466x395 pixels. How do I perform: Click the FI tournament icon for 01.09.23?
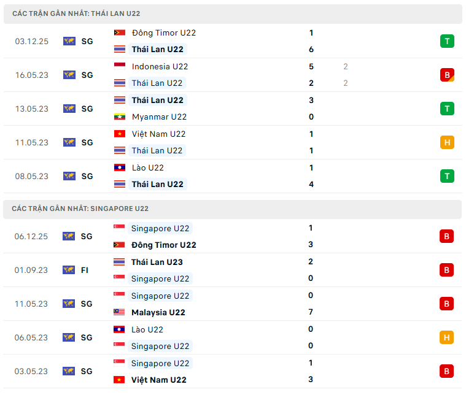(69, 270)
